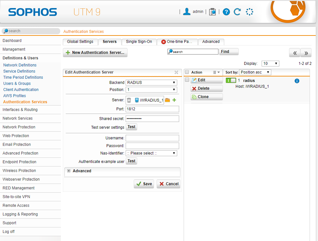Click the Port input field
This screenshot has width=318, height=241.
tap(152, 109)
